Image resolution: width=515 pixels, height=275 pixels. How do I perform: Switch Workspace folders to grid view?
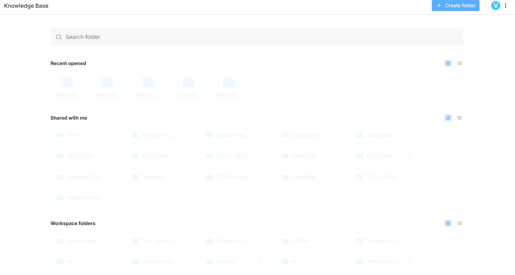tap(448, 223)
